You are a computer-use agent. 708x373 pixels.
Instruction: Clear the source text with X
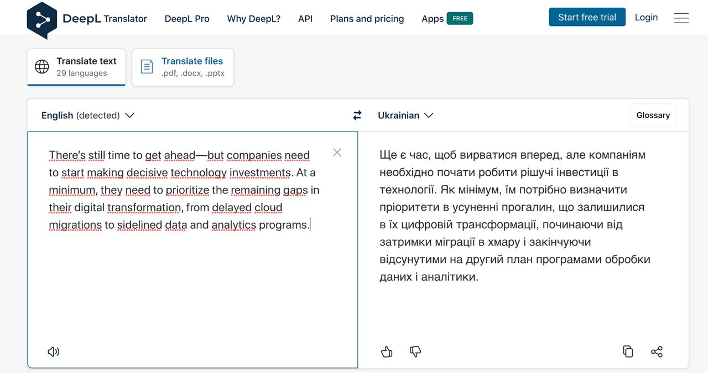(x=337, y=153)
